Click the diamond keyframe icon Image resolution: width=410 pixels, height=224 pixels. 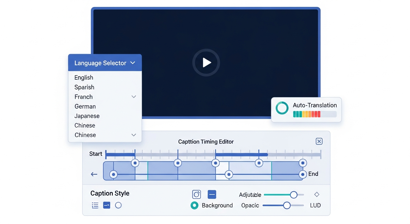tap(317, 195)
